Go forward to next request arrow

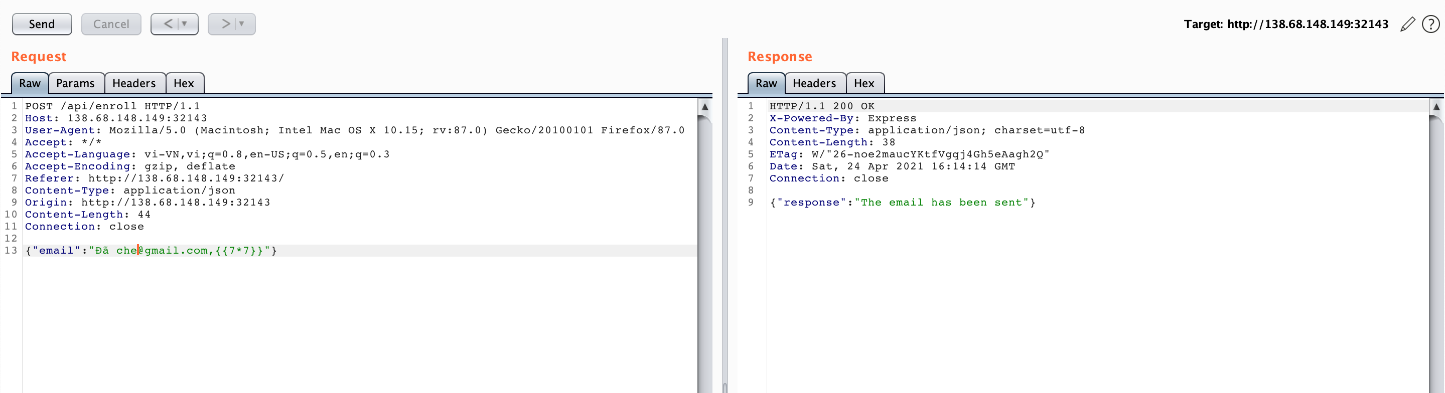(225, 24)
